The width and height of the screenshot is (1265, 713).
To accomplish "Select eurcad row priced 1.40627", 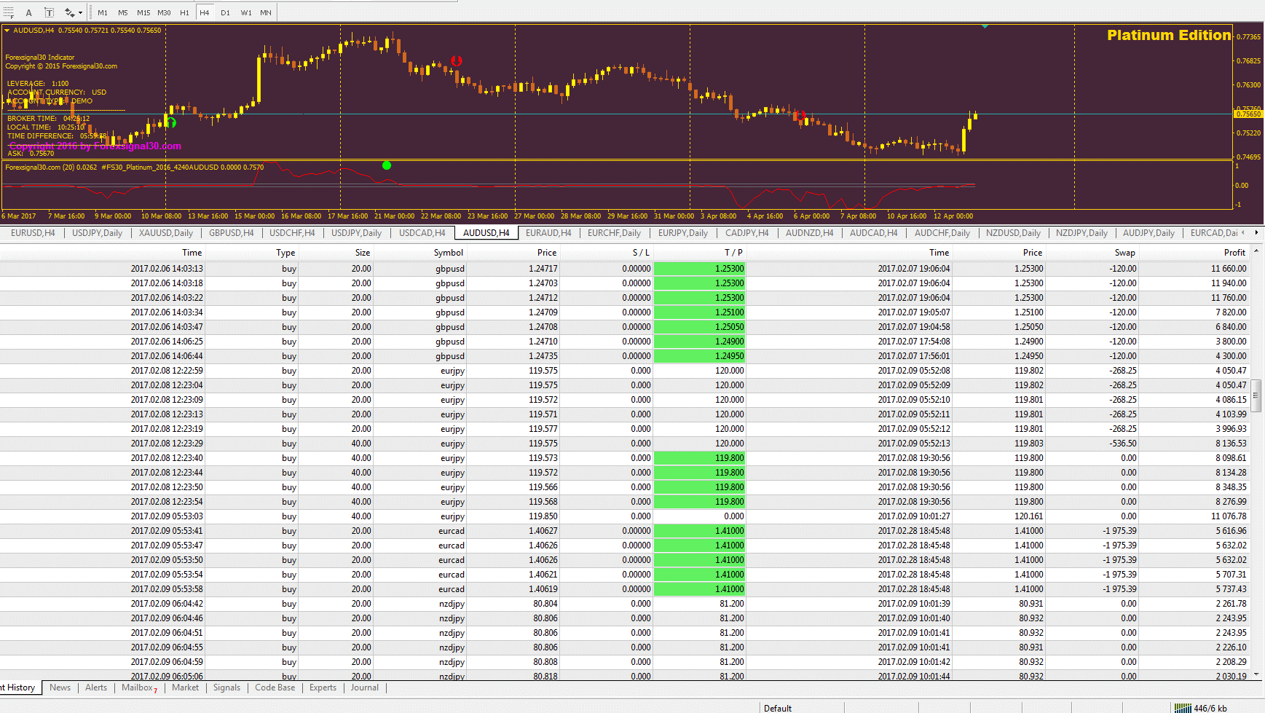I will [625, 531].
